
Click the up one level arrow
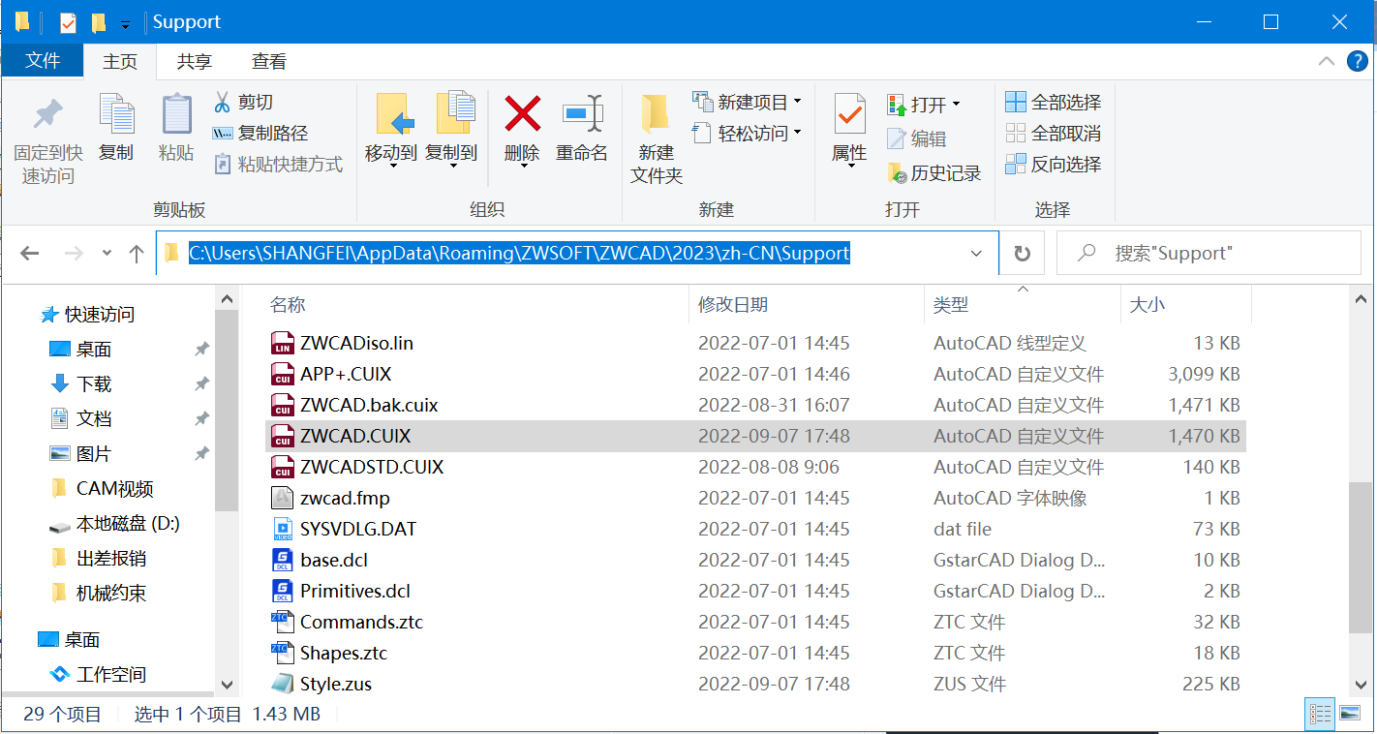click(x=137, y=254)
